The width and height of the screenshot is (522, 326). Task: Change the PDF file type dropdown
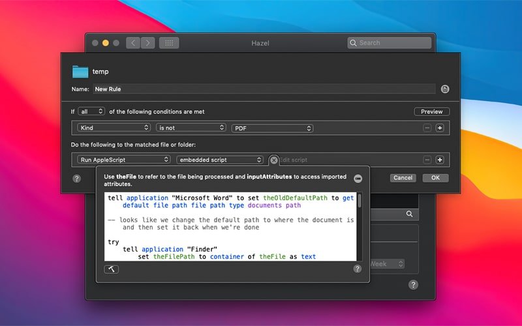[x=272, y=128]
